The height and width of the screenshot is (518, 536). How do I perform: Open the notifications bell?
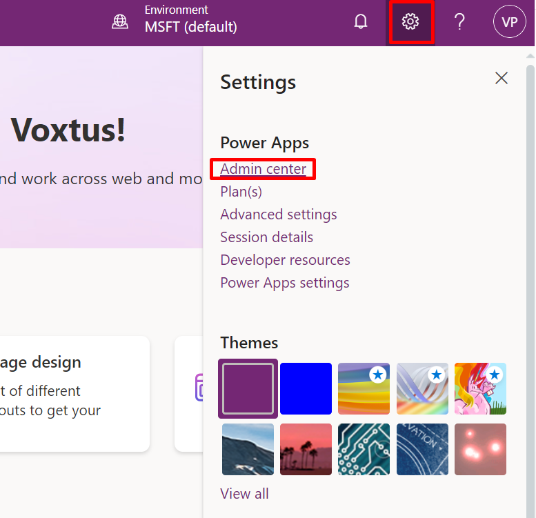click(x=361, y=22)
